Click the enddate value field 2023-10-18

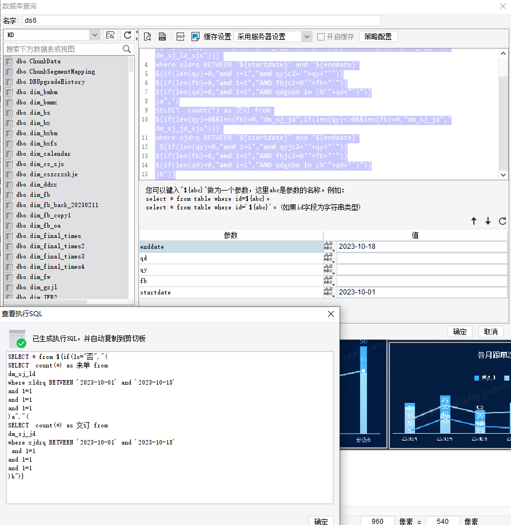[422, 247]
